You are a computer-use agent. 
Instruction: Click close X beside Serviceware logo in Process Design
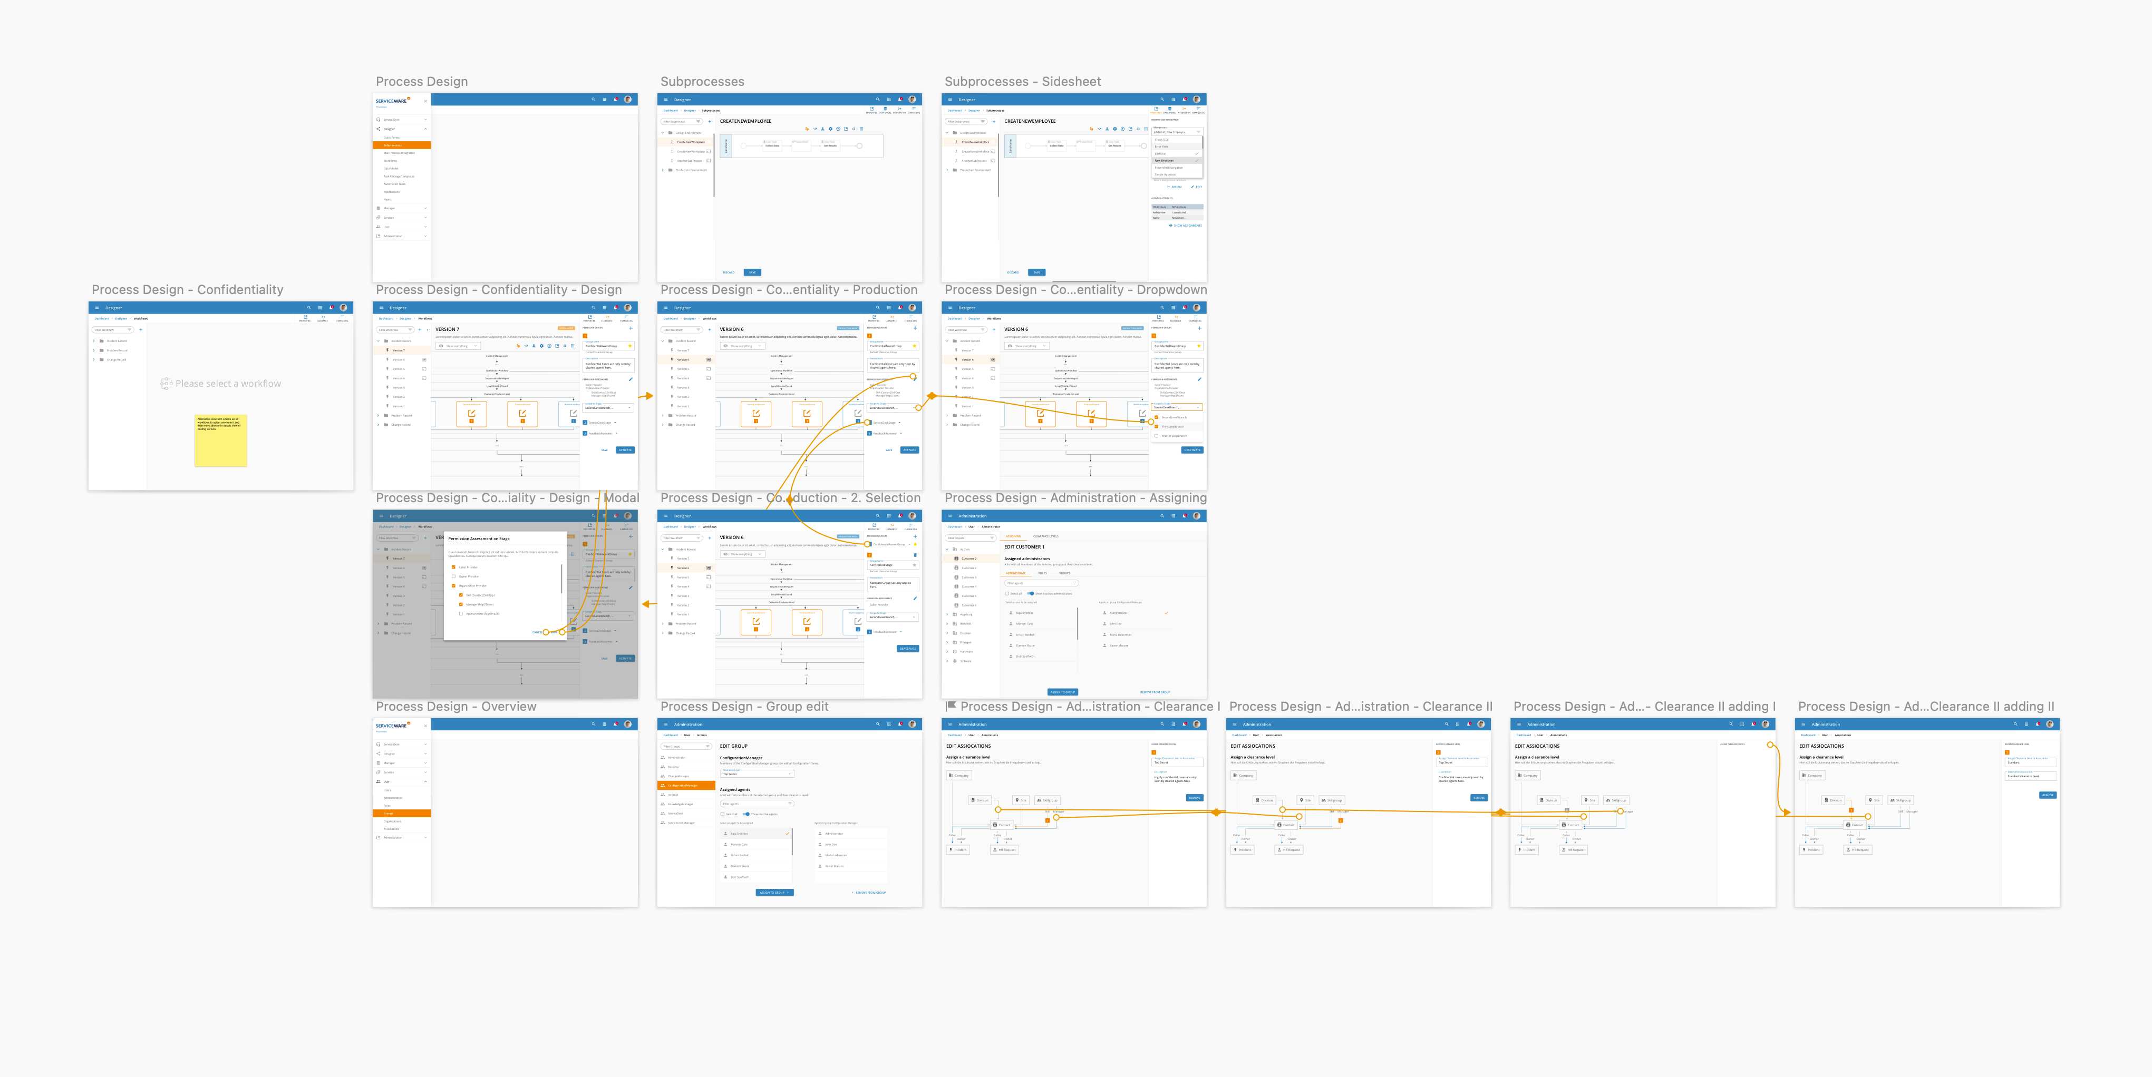click(425, 101)
